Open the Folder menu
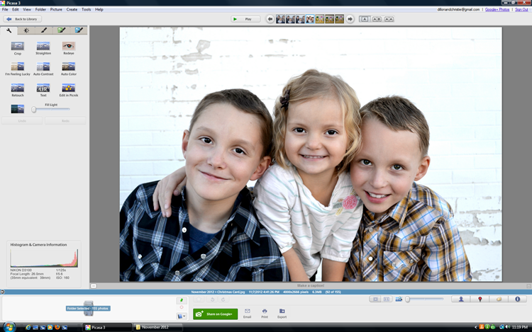The image size is (532, 332). click(40, 9)
